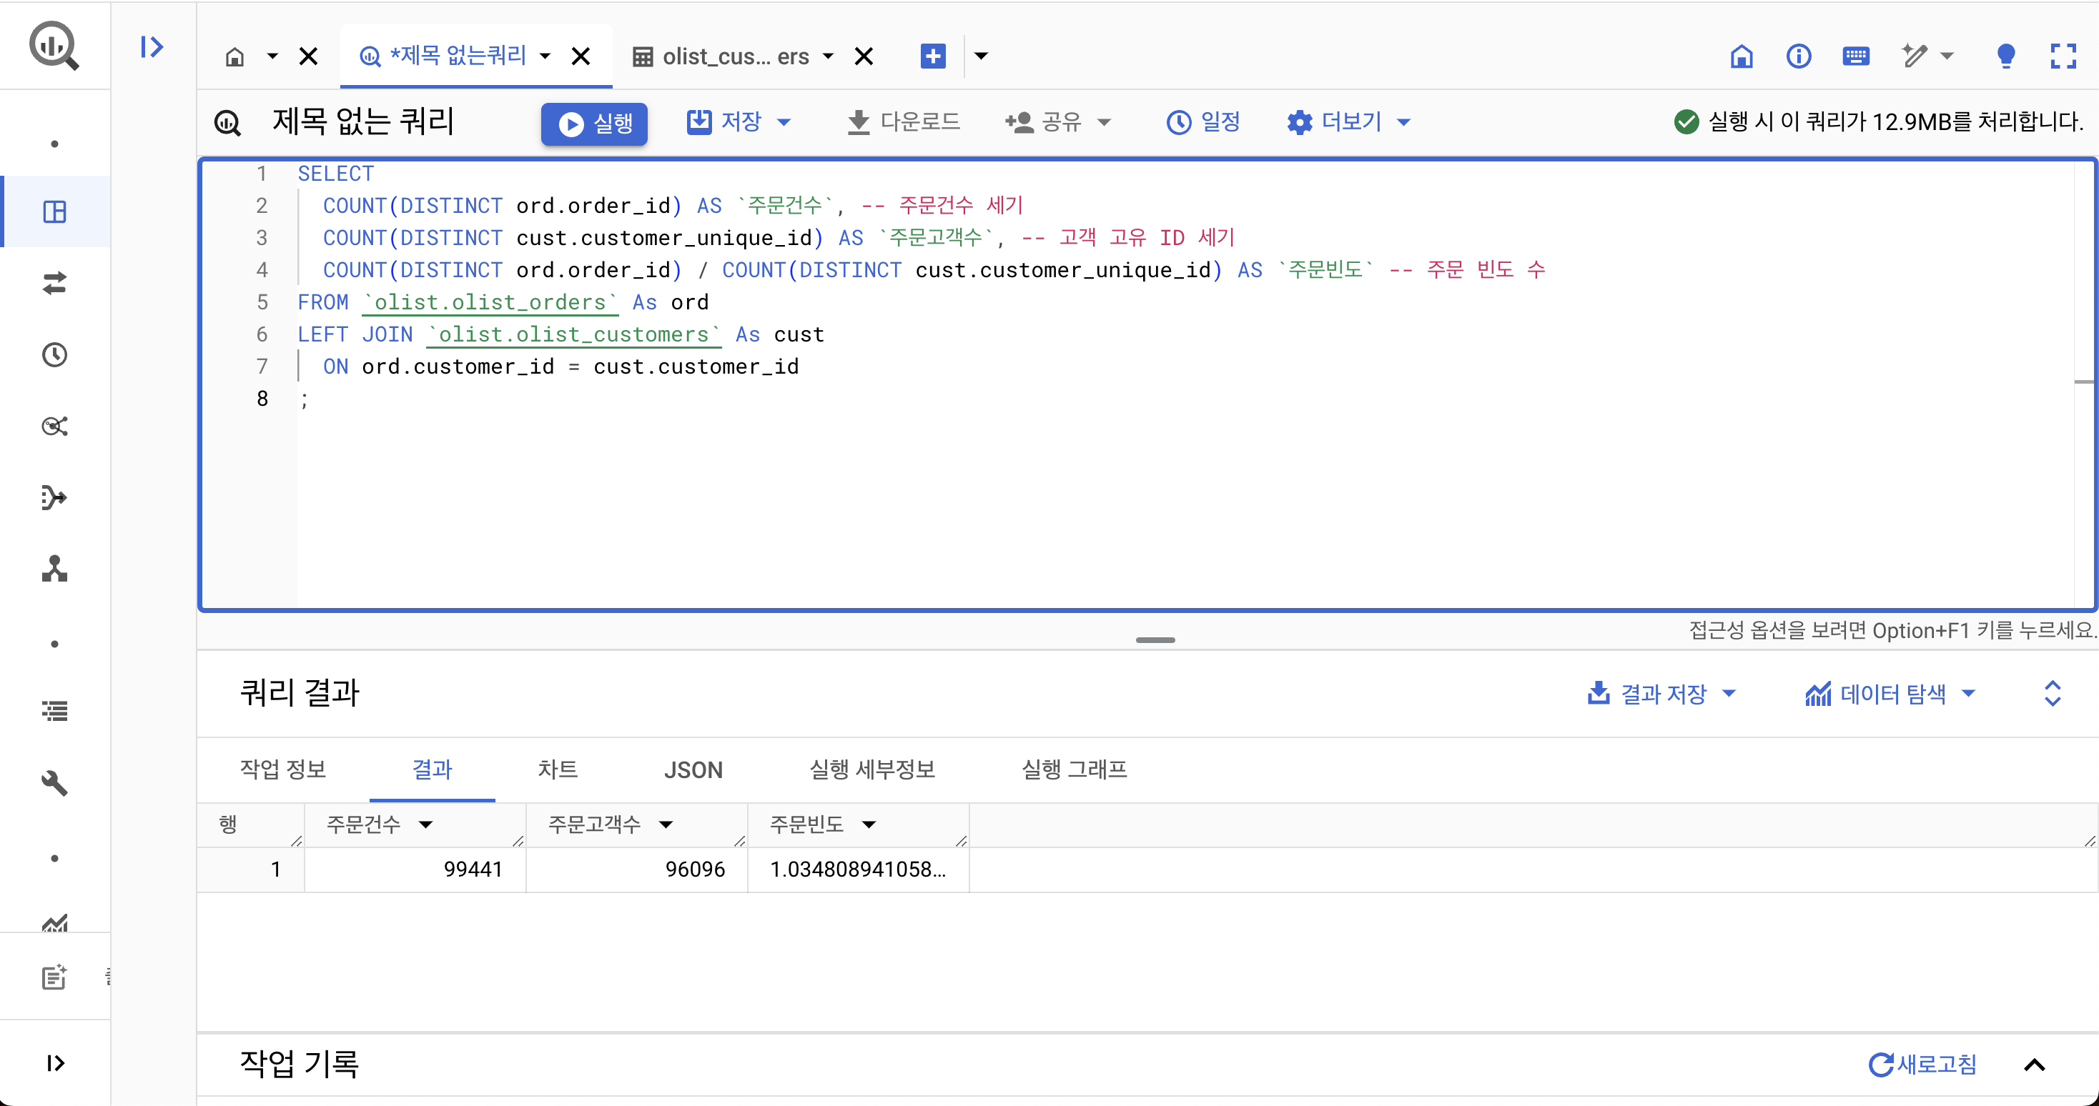Add a new tab with plus icon
The height and width of the screenshot is (1106, 2099).
[932, 56]
